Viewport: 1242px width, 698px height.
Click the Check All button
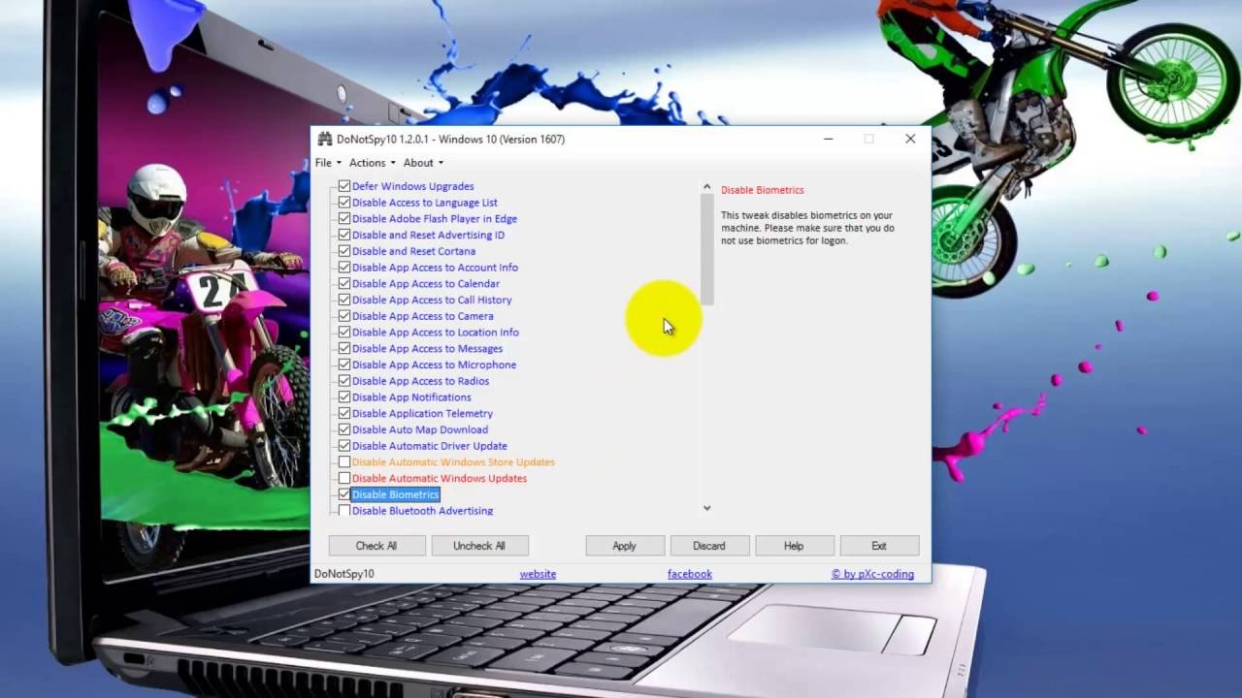(376, 546)
